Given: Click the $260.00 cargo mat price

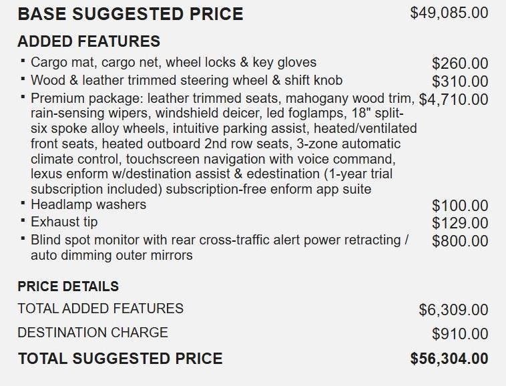Looking at the screenshot, I should pos(460,64).
